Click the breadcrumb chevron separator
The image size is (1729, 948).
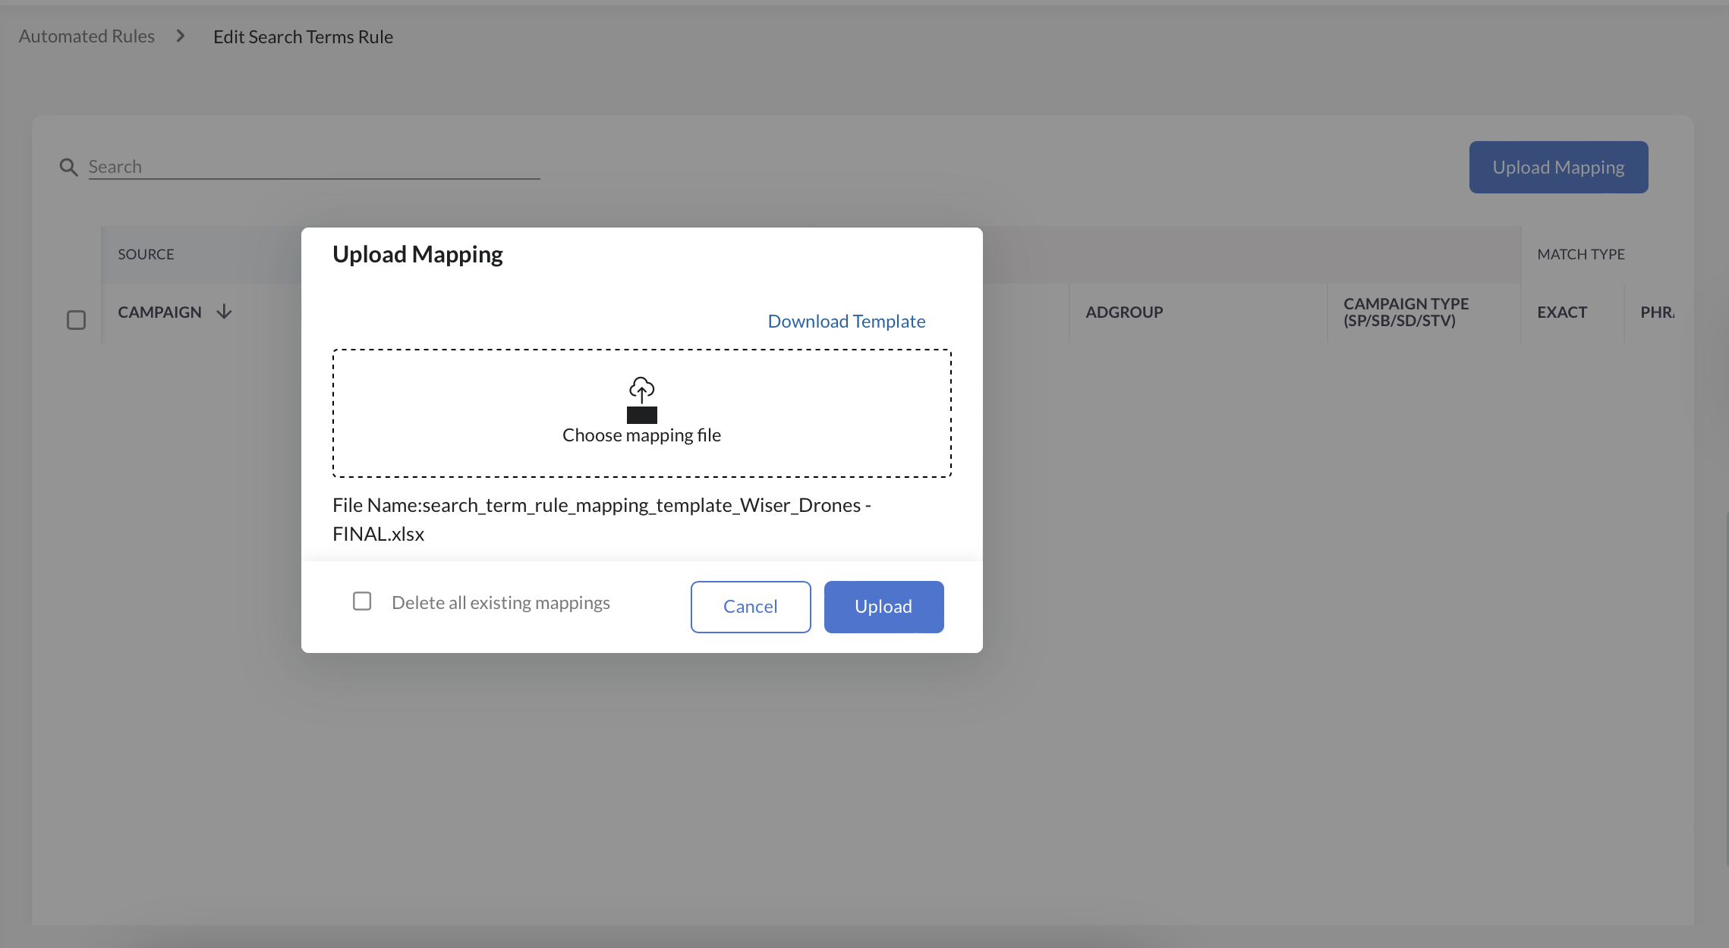[x=181, y=36]
